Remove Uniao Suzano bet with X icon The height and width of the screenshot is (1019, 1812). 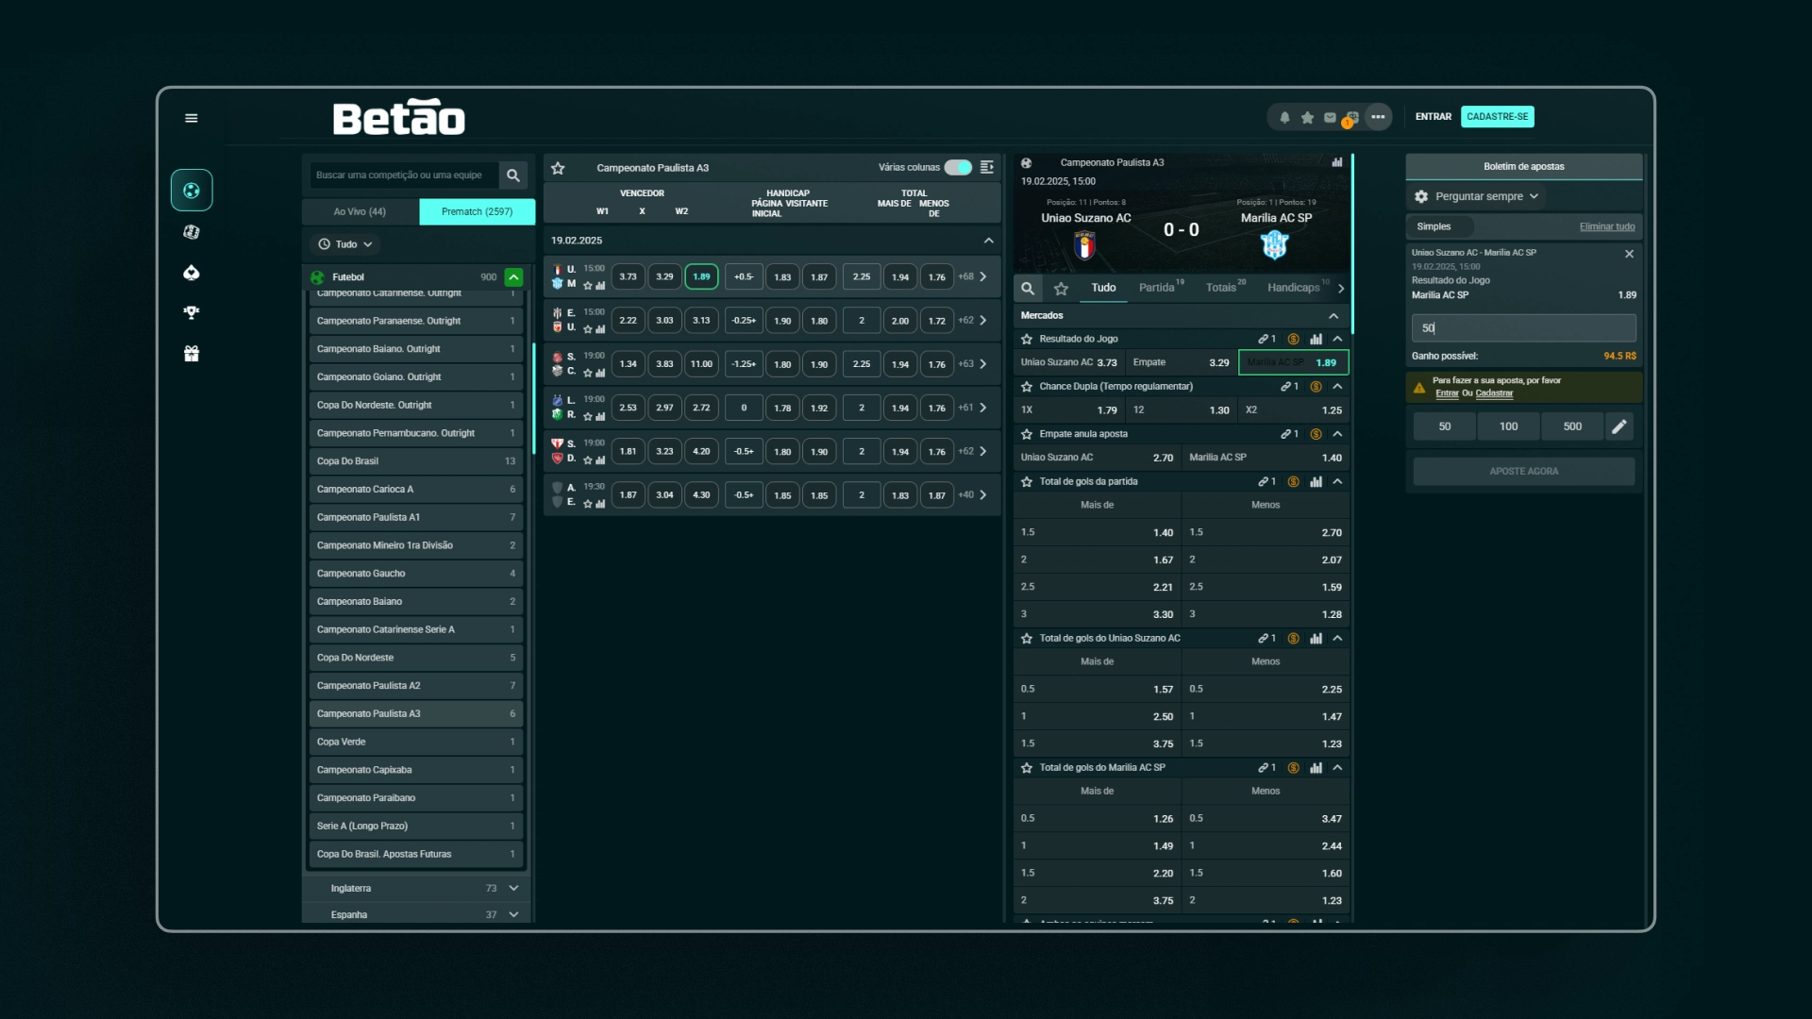1629,254
